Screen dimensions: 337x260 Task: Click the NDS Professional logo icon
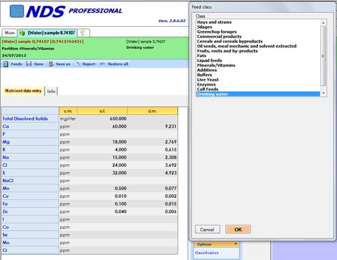17,11
